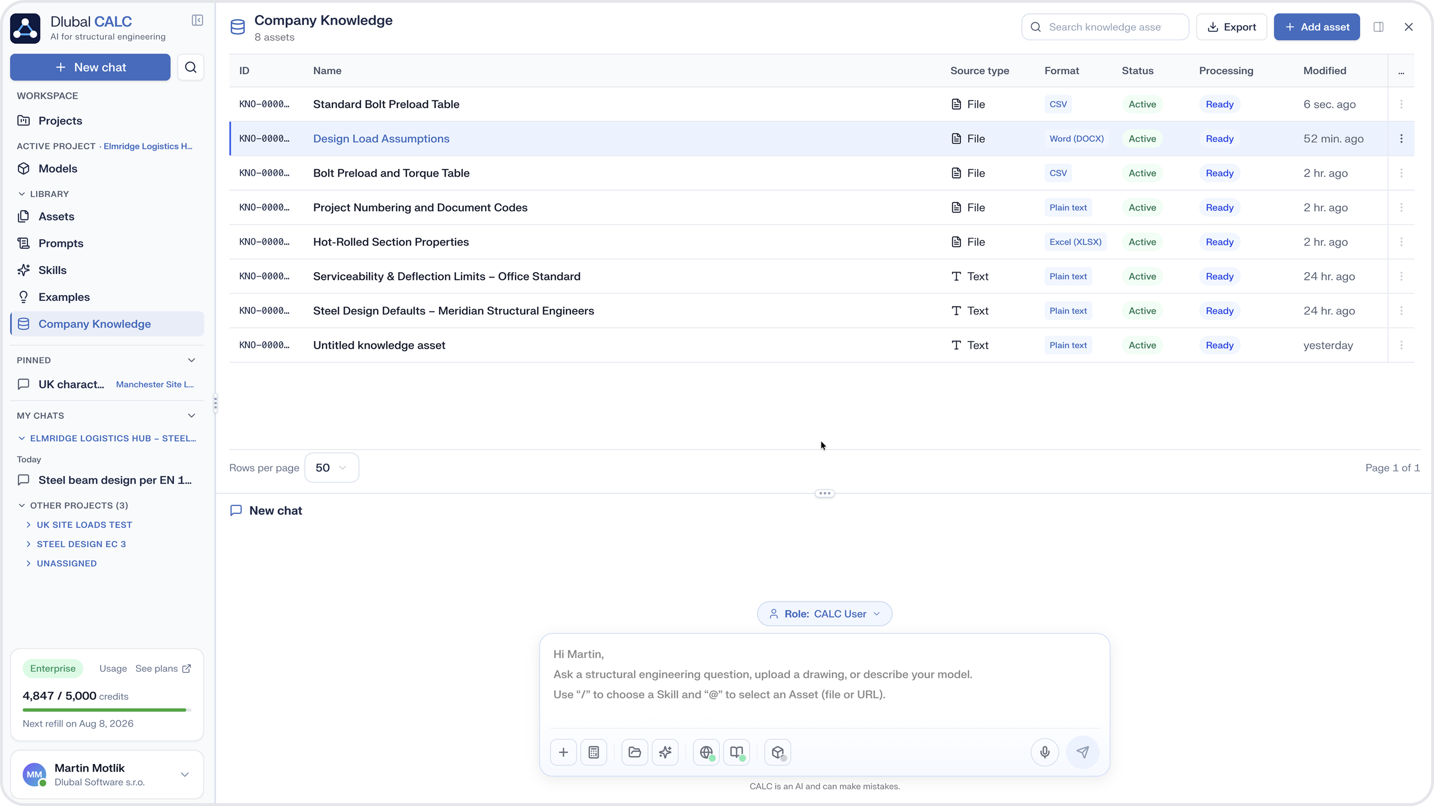Viewport: 1434px width, 806px height.
Task: Click the folder icon in chat toolbar
Action: tap(635, 752)
